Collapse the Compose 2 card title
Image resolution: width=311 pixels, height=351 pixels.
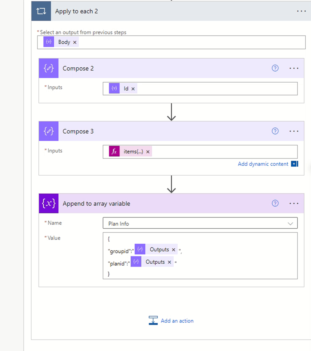[x=78, y=69]
